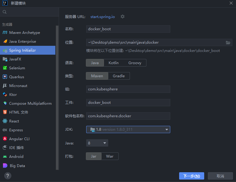Click the Micronaut mu icon
The height and width of the screenshot is (182, 236).
pyautogui.click(x=5, y=86)
